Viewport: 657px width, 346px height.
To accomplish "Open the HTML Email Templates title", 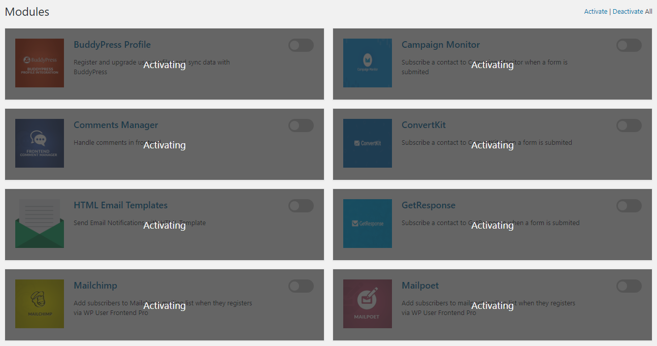I will coord(120,205).
